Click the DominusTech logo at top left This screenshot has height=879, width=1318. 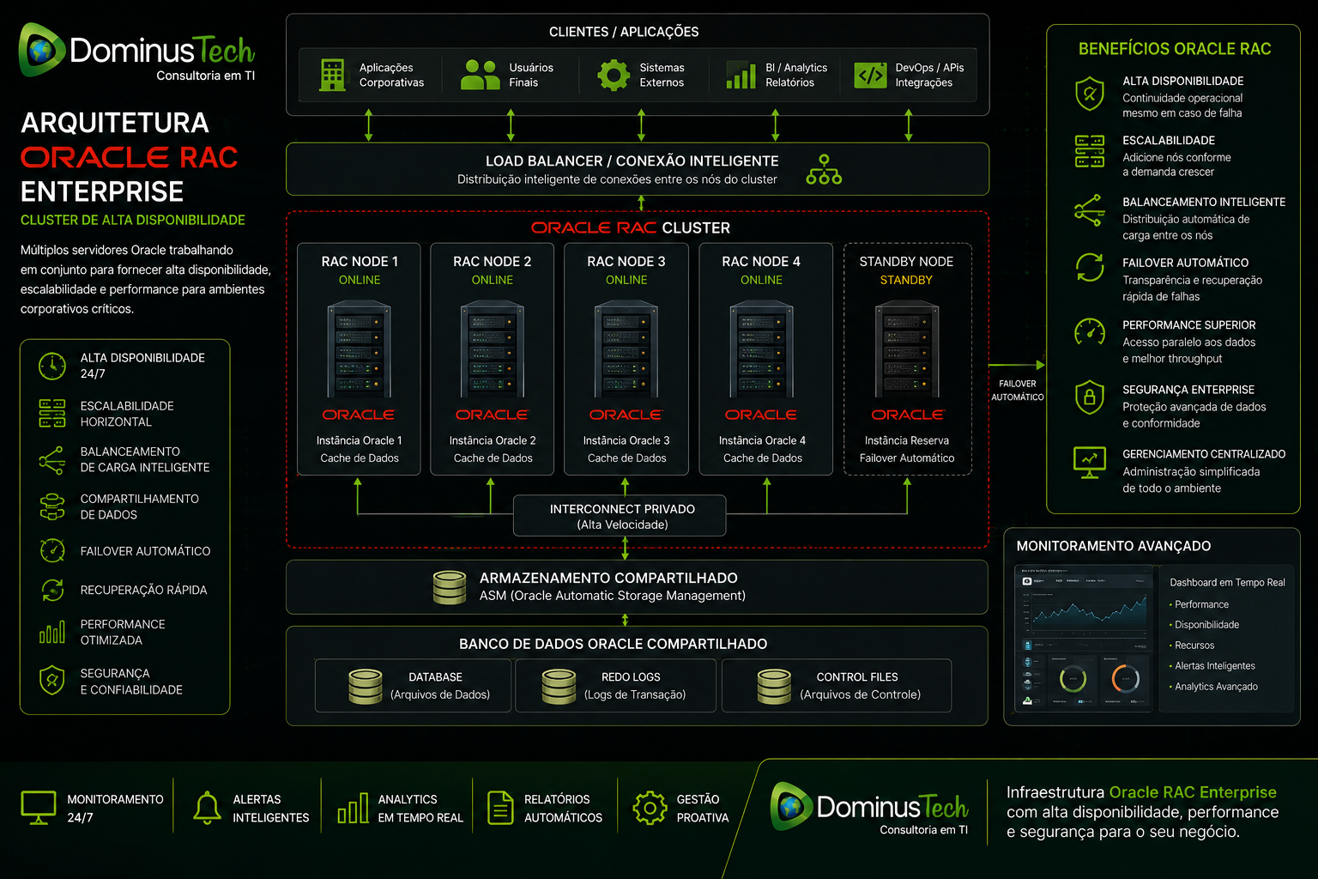[137, 52]
